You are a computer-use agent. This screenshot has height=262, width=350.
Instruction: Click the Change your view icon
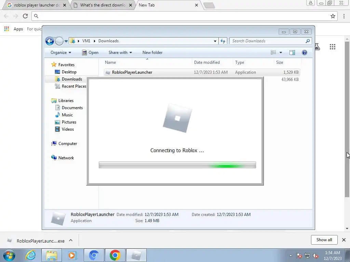point(273,53)
